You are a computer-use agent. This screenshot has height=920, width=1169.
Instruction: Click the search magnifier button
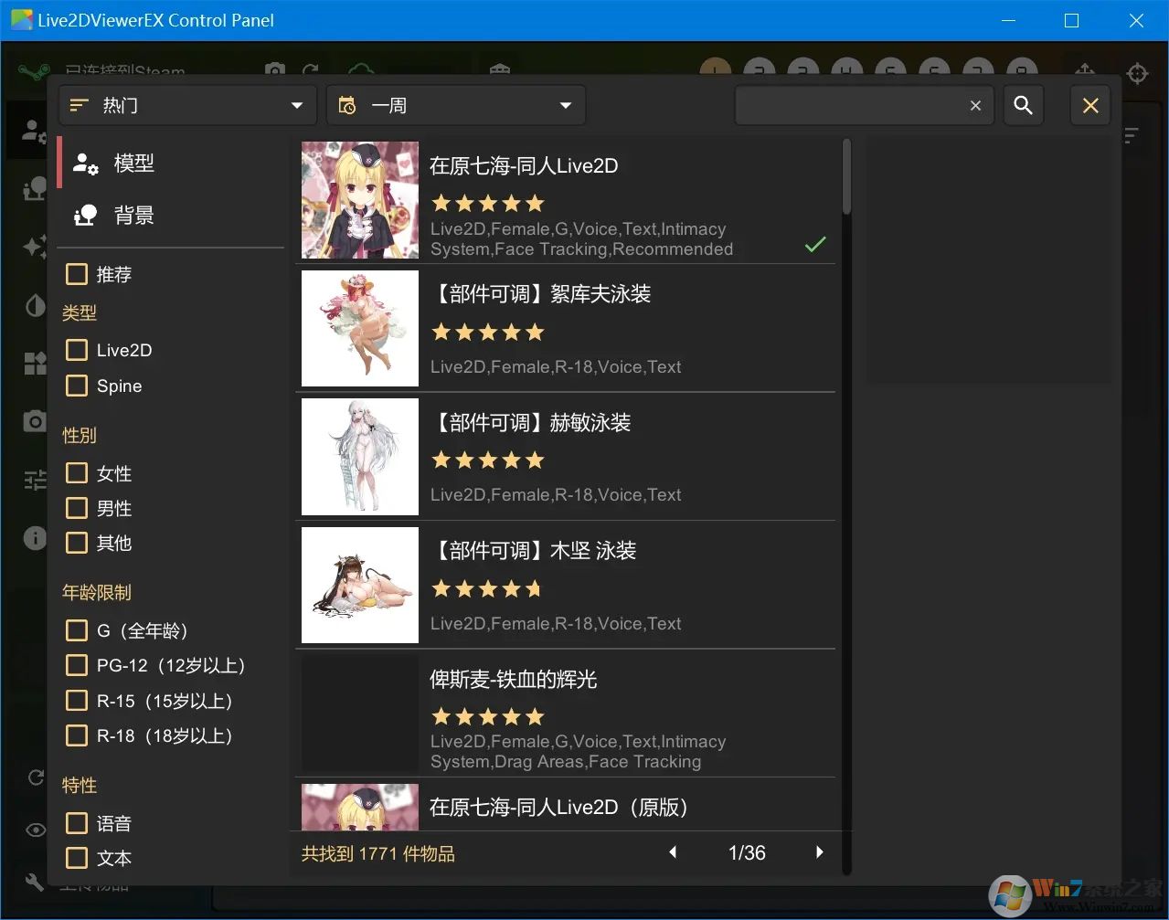point(1023,105)
